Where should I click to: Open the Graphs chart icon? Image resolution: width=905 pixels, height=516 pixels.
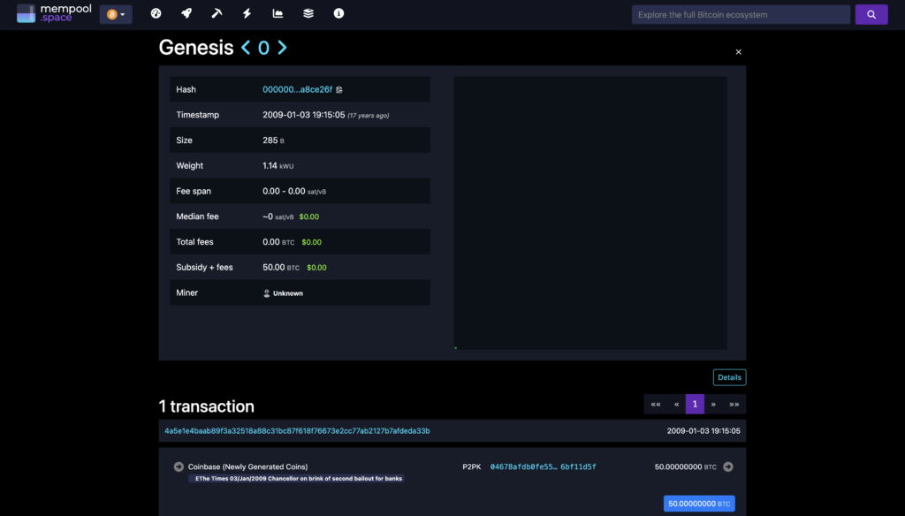coord(278,13)
